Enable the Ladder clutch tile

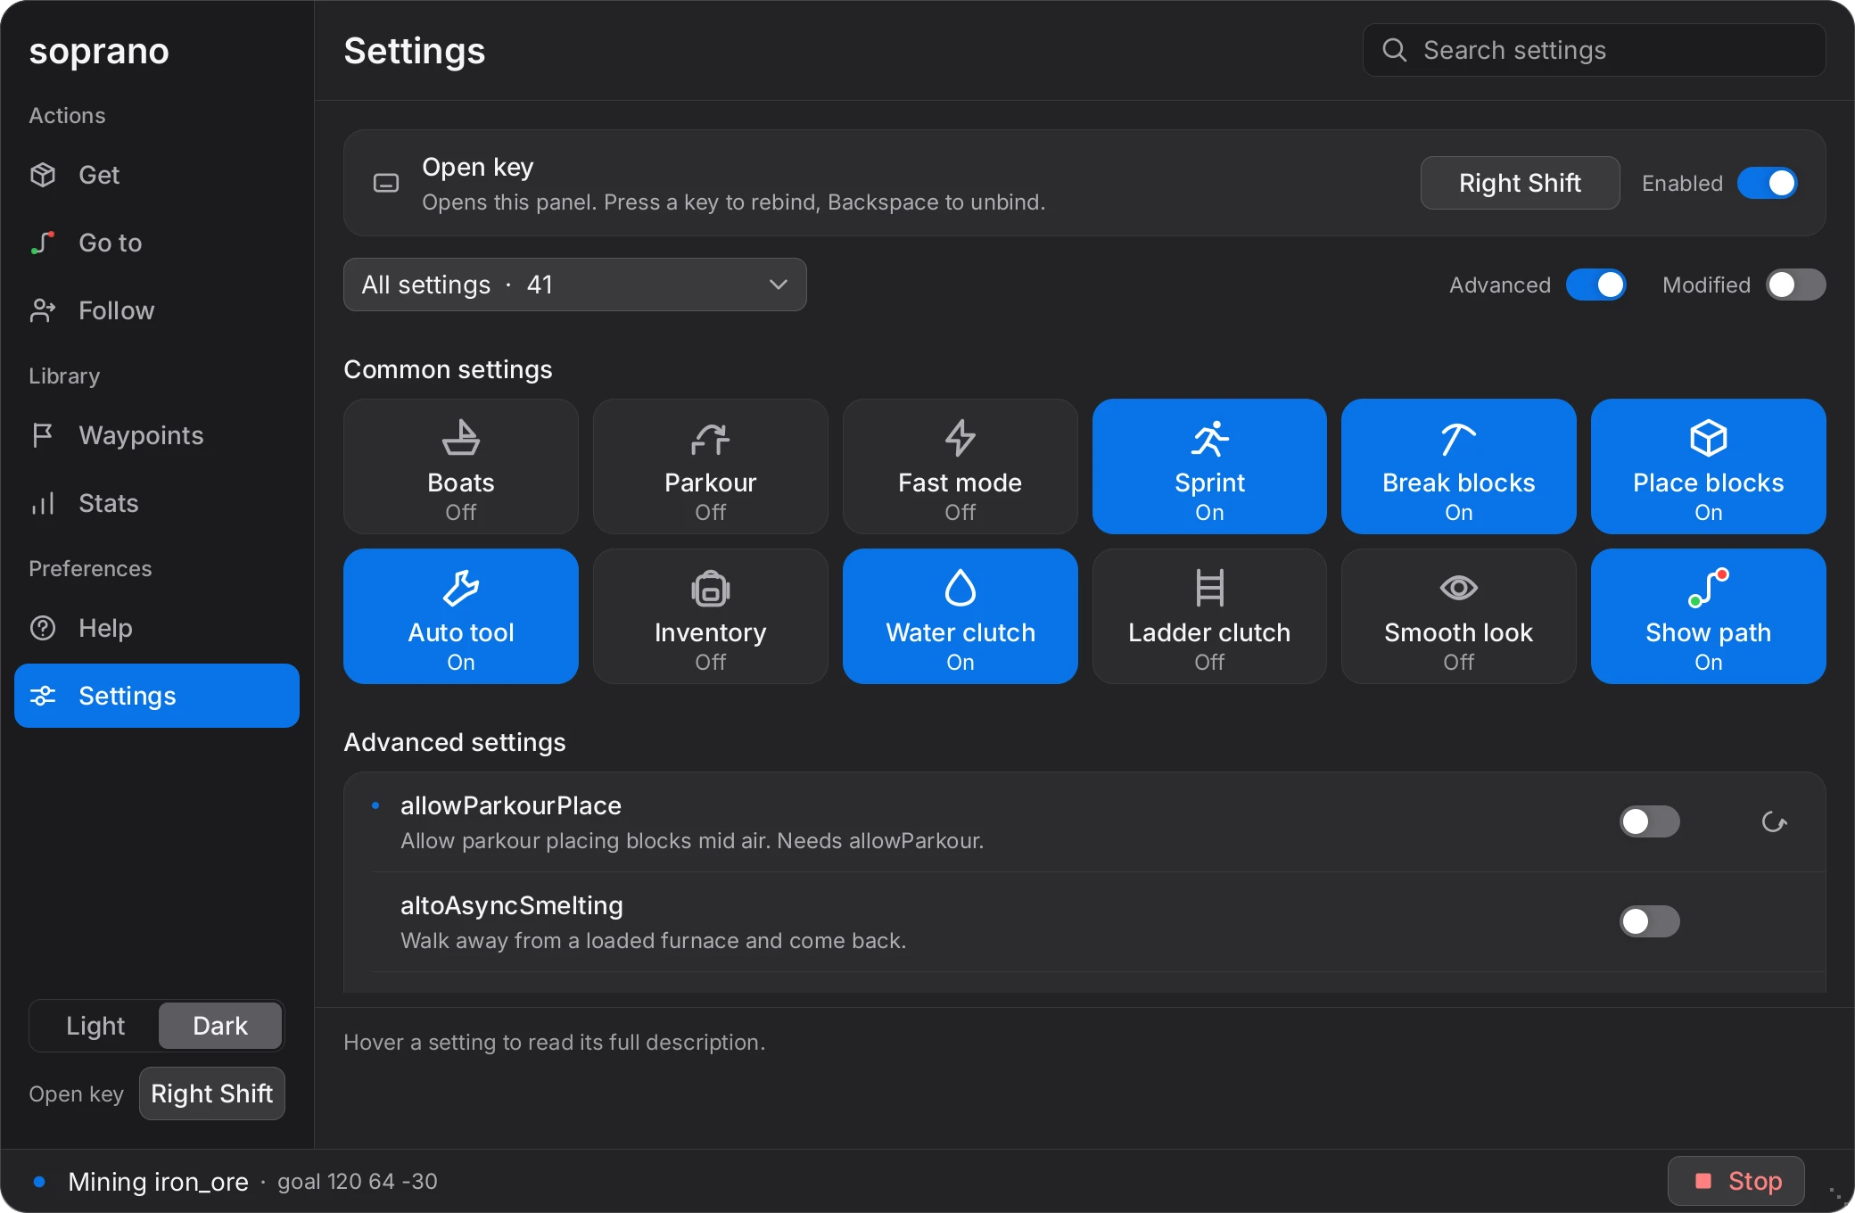coord(1209,616)
